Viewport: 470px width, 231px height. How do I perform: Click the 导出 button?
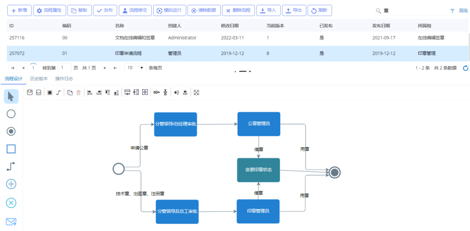pos(294,10)
